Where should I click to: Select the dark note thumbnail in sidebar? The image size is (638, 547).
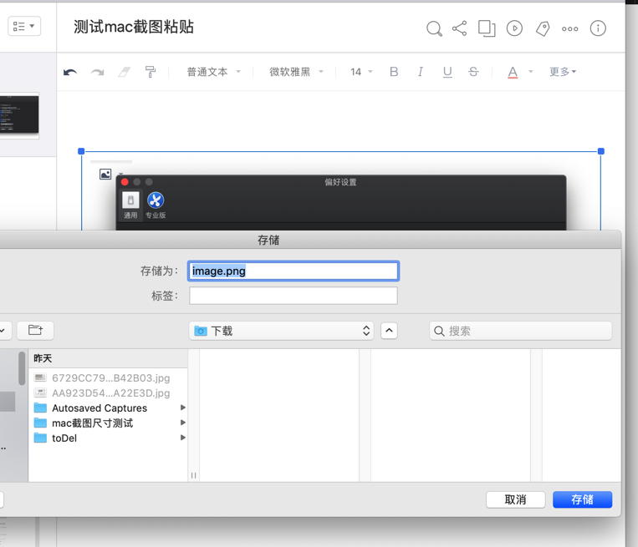19,115
